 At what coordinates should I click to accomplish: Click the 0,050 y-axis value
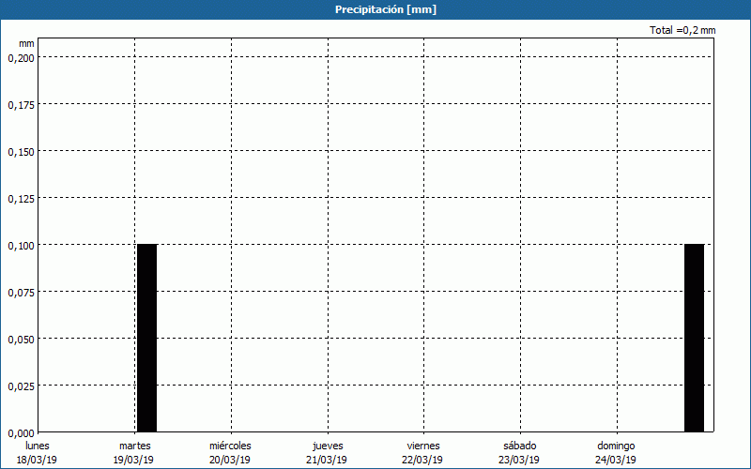coord(22,340)
